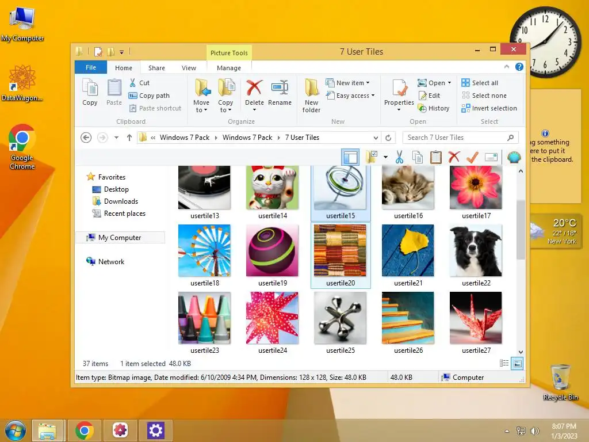This screenshot has height=442, width=589.
Task: Click the help question mark icon
Action: point(519,67)
